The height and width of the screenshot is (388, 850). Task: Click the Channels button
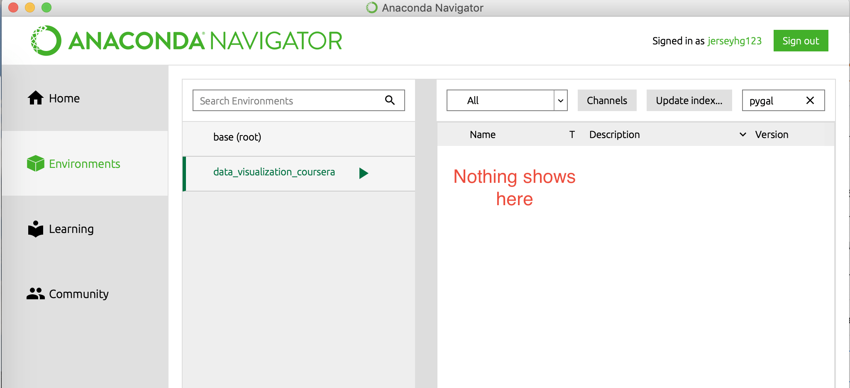(x=607, y=100)
